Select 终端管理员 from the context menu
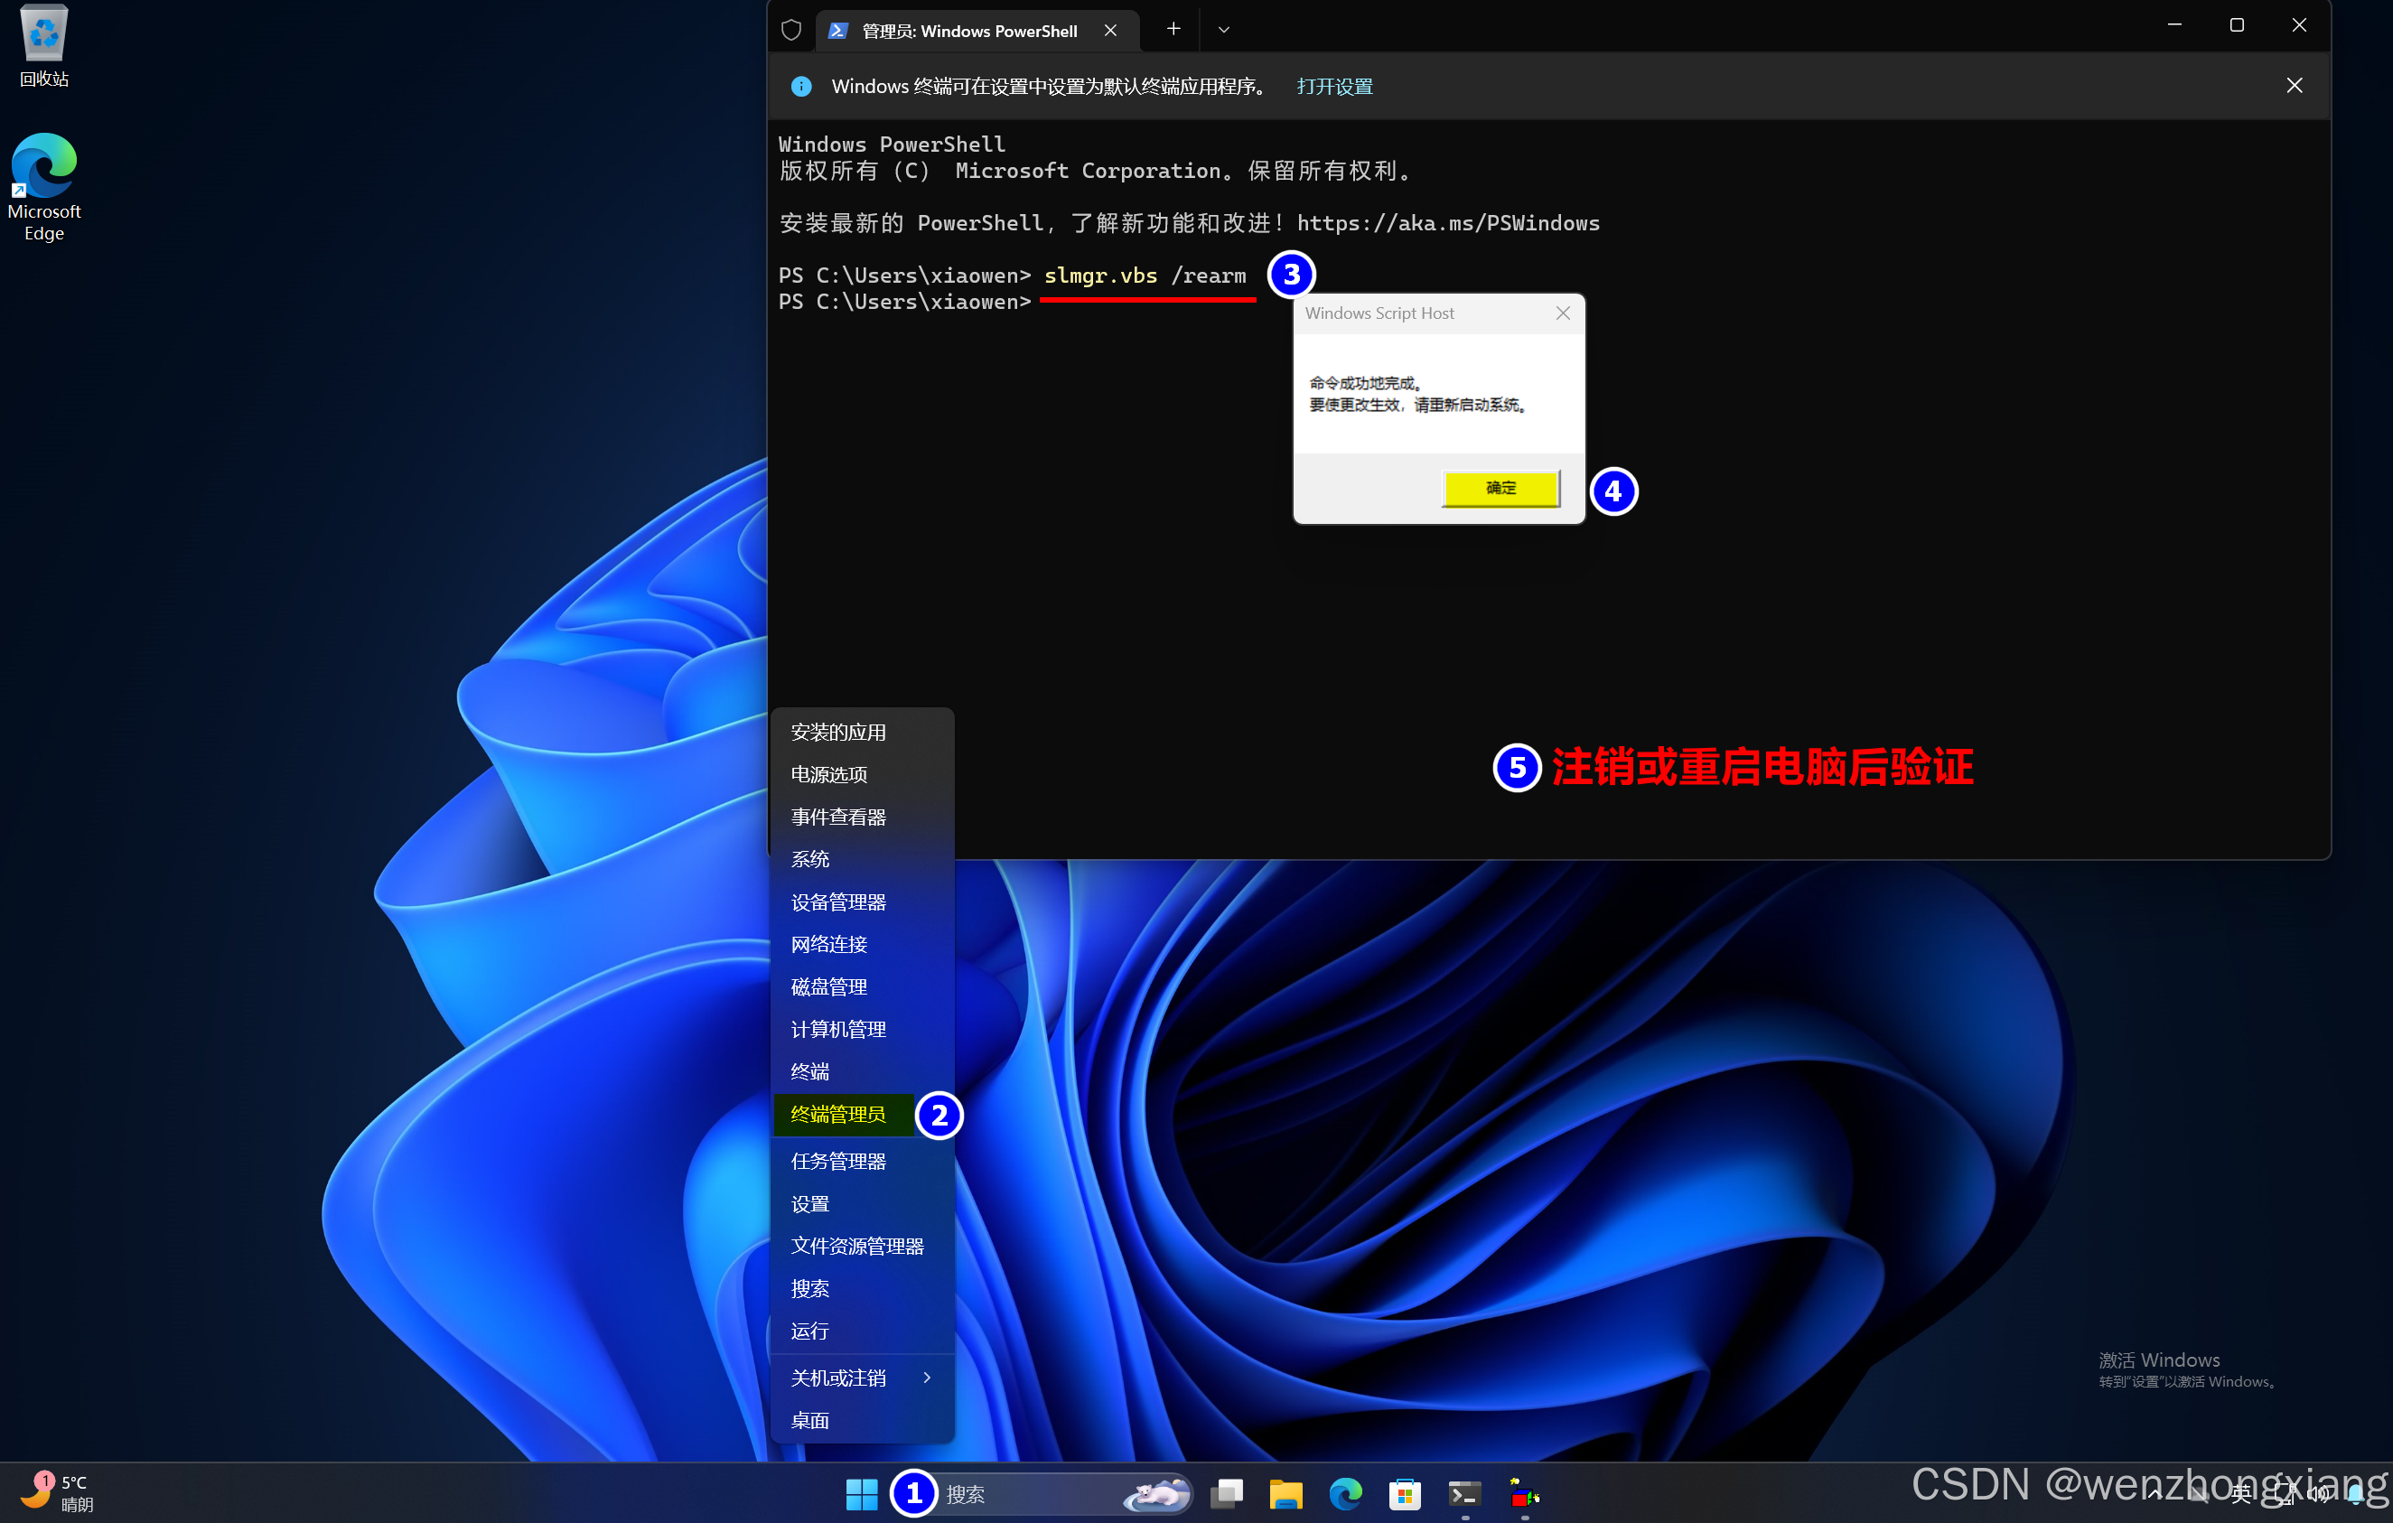The height and width of the screenshot is (1523, 2393). [x=837, y=1114]
